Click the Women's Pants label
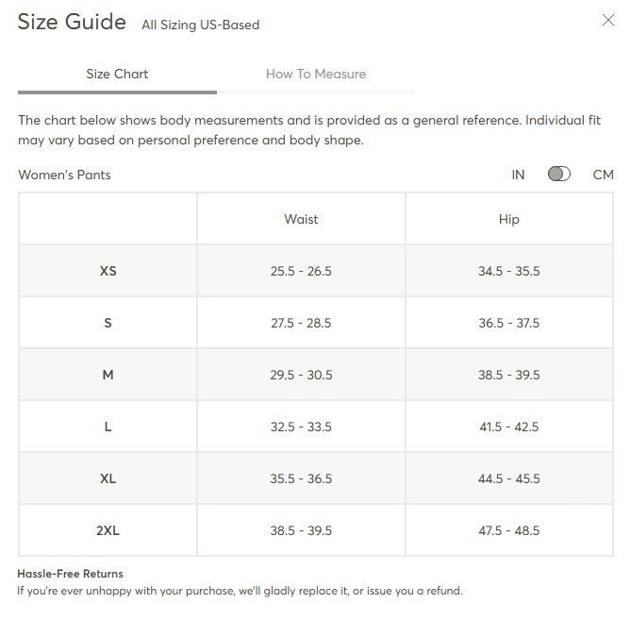The image size is (631, 620). 64,175
